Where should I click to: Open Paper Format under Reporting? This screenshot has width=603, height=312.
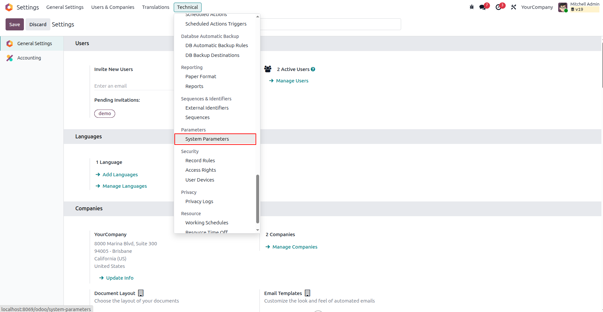201,77
